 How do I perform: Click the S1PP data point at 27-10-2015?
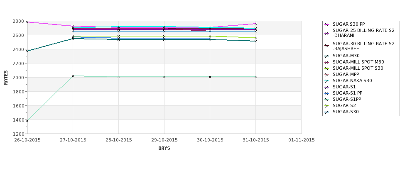click(73, 76)
